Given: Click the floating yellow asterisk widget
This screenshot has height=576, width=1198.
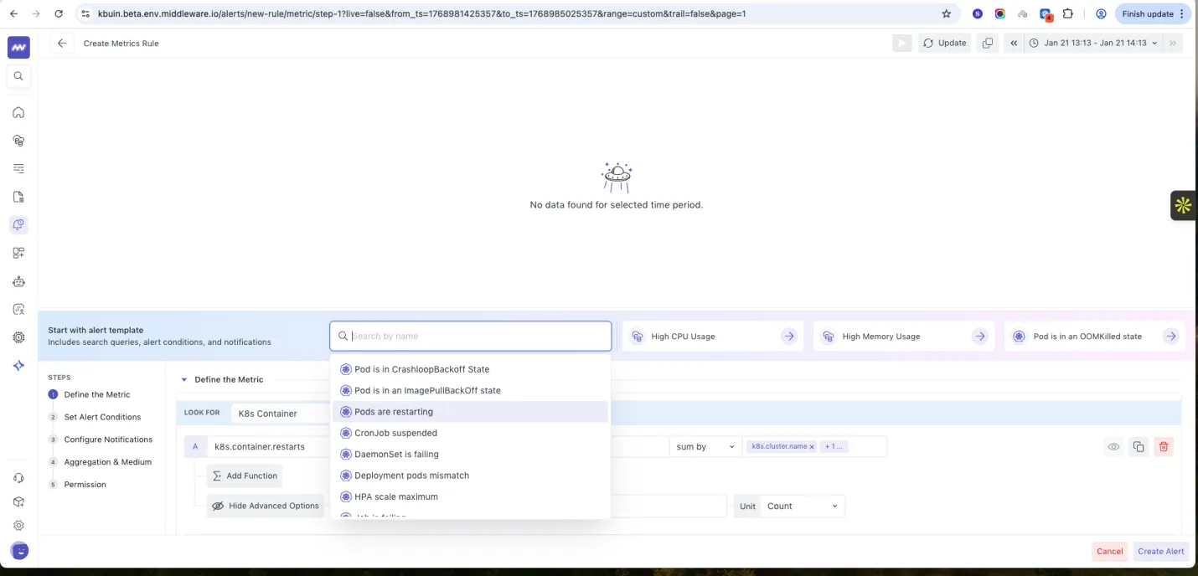Looking at the screenshot, I should tap(1183, 205).
